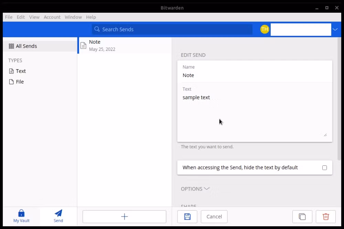Click the sample text textarea
Screen dimensions: 344x229
[x=255, y=116]
